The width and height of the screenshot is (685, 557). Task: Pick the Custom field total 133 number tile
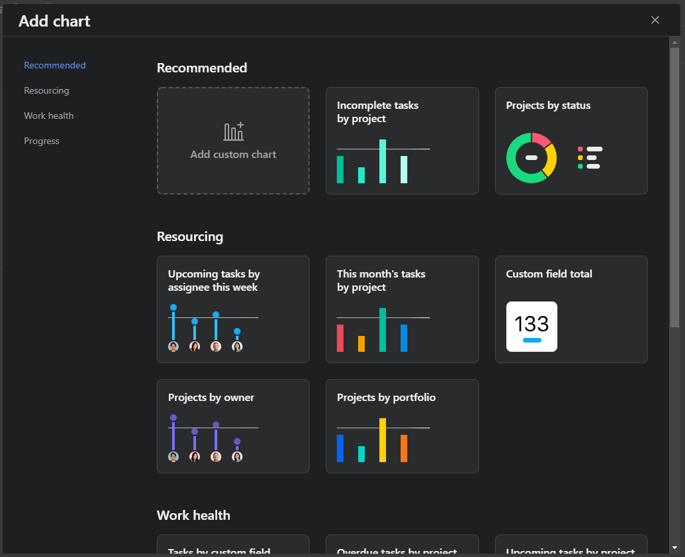click(x=532, y=327)
